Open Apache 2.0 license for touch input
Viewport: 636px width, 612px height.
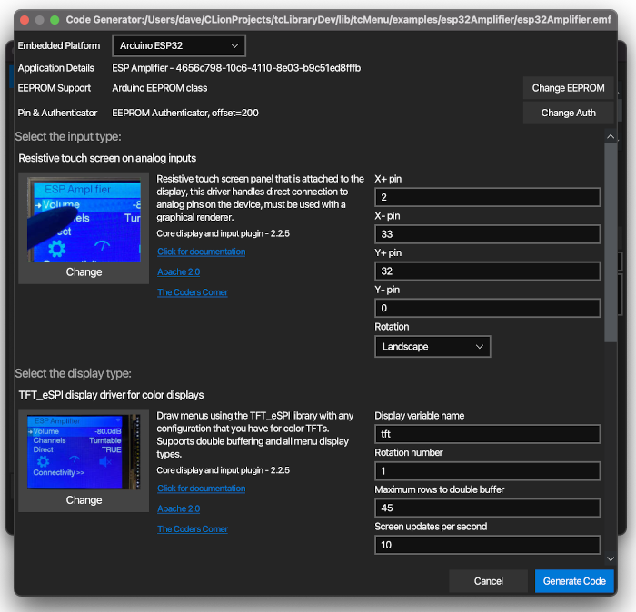[179, 271]
